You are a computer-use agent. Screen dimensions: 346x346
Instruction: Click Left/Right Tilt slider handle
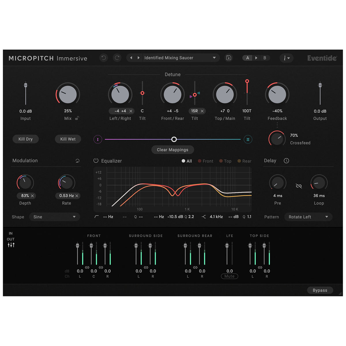click(x=142, y=93)
